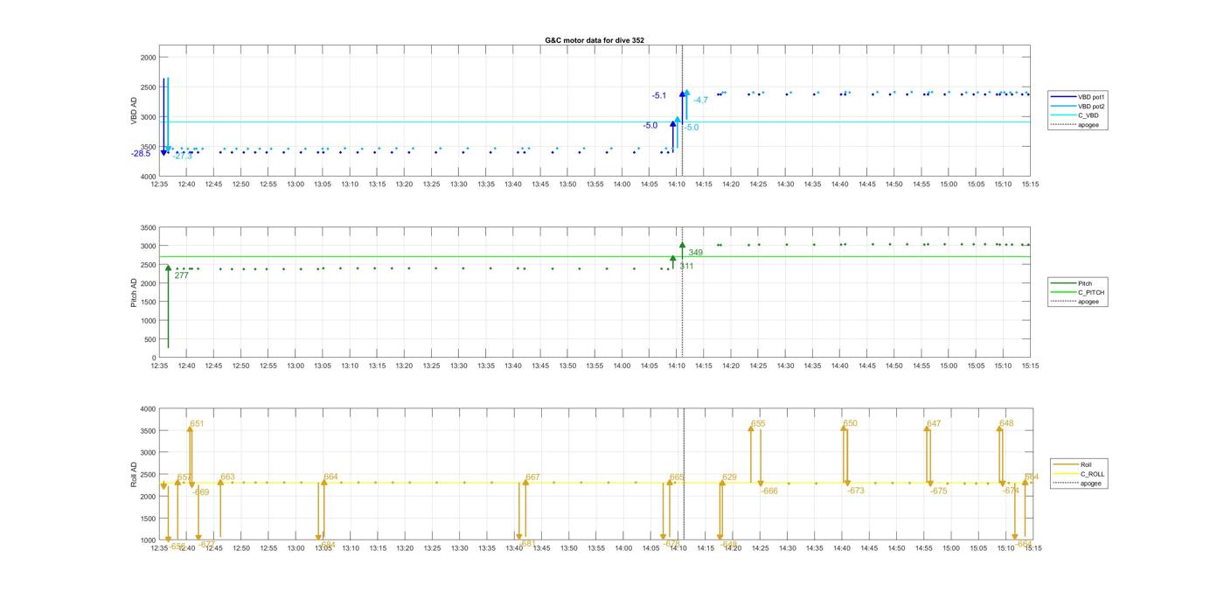1224x606 pixels.
Task: Select the C_PITCH legend entry
Action: tap(1078, 292)
